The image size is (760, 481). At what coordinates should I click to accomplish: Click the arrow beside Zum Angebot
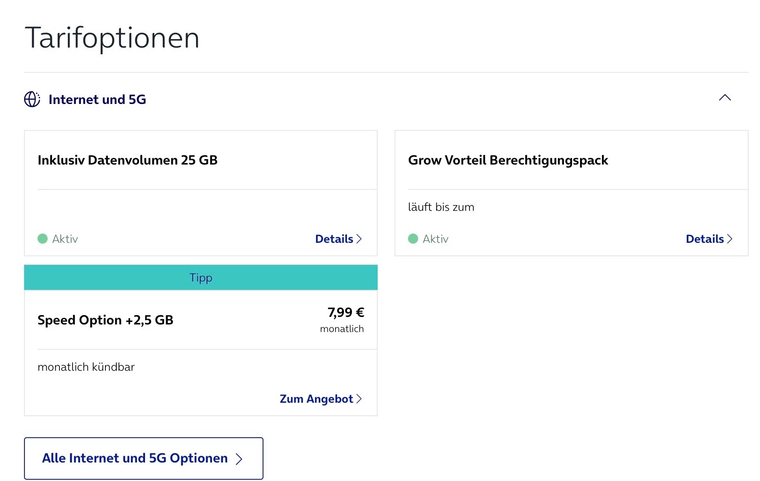point(359,399)
